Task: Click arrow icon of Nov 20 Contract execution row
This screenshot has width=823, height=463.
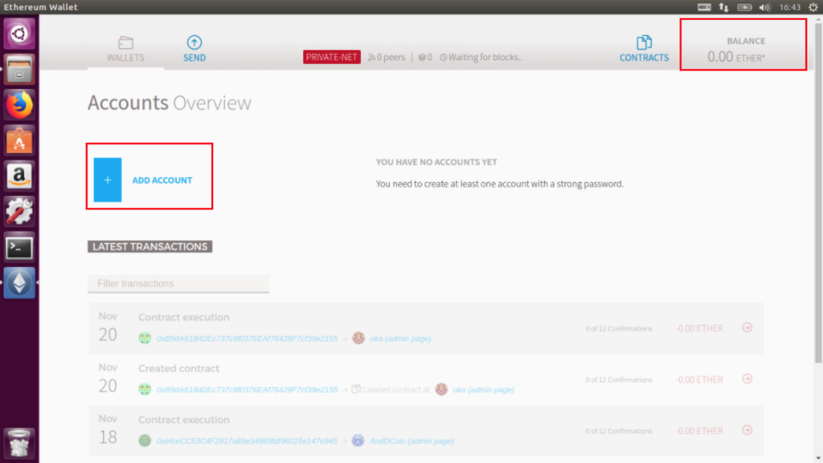Action: pos(747,328)
